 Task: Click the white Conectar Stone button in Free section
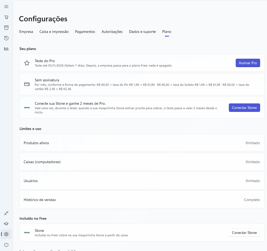point(244,233)
